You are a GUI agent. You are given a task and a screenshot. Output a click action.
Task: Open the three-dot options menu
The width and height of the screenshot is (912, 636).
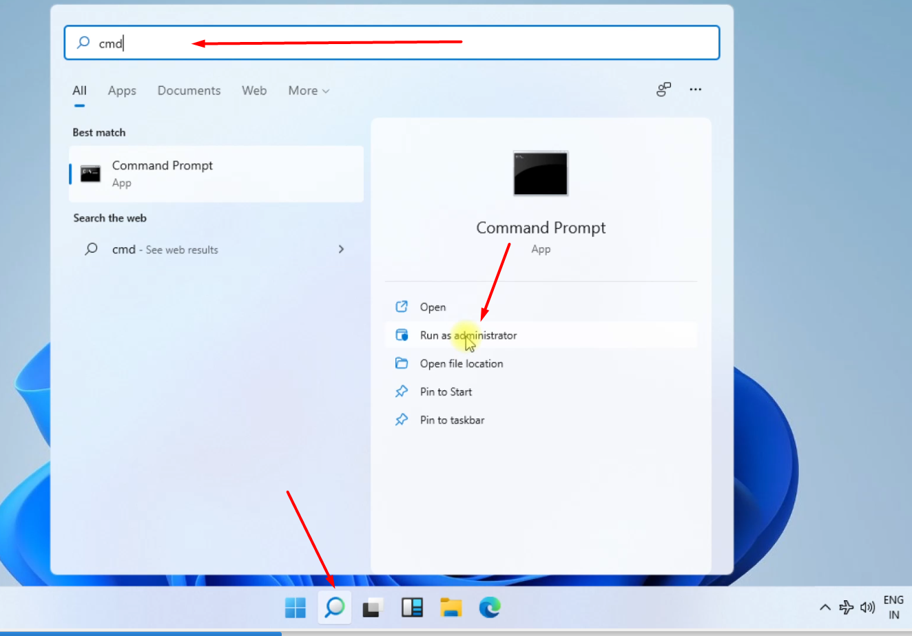[x=696, y=89]
